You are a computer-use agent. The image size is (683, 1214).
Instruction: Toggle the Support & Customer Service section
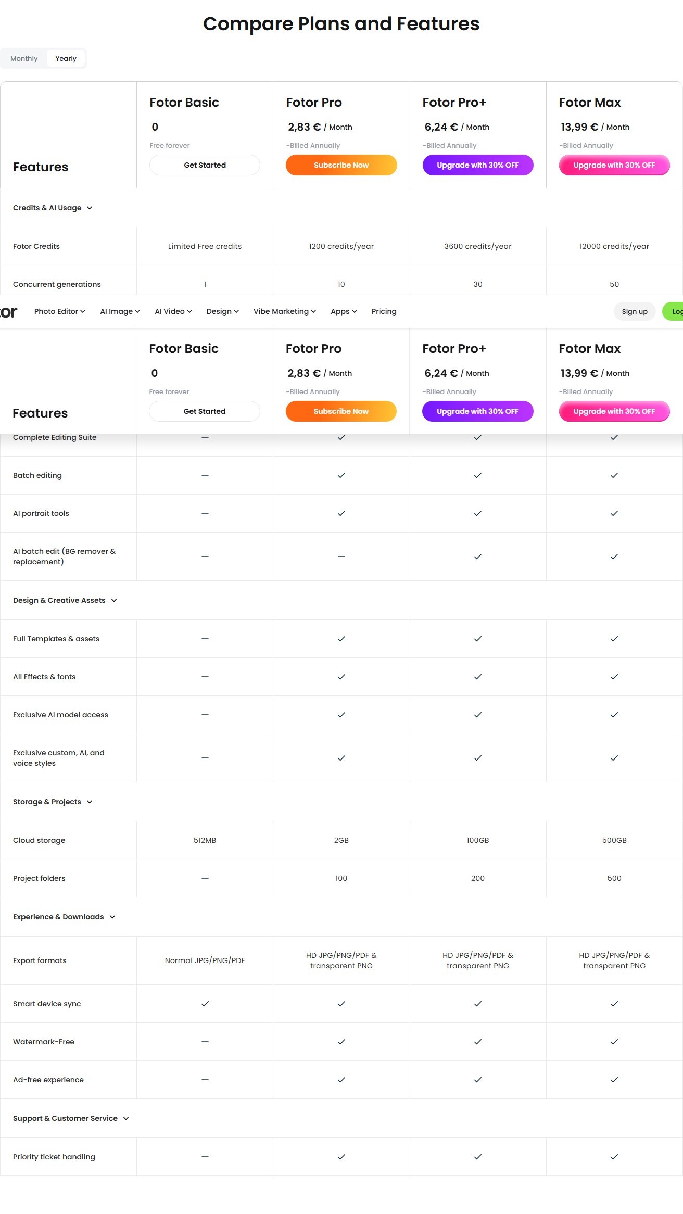coord(71,1118)
